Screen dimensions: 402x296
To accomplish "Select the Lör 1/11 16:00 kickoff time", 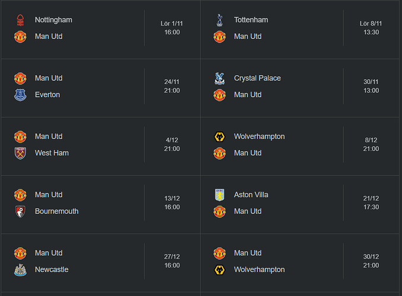I will 172,28.
